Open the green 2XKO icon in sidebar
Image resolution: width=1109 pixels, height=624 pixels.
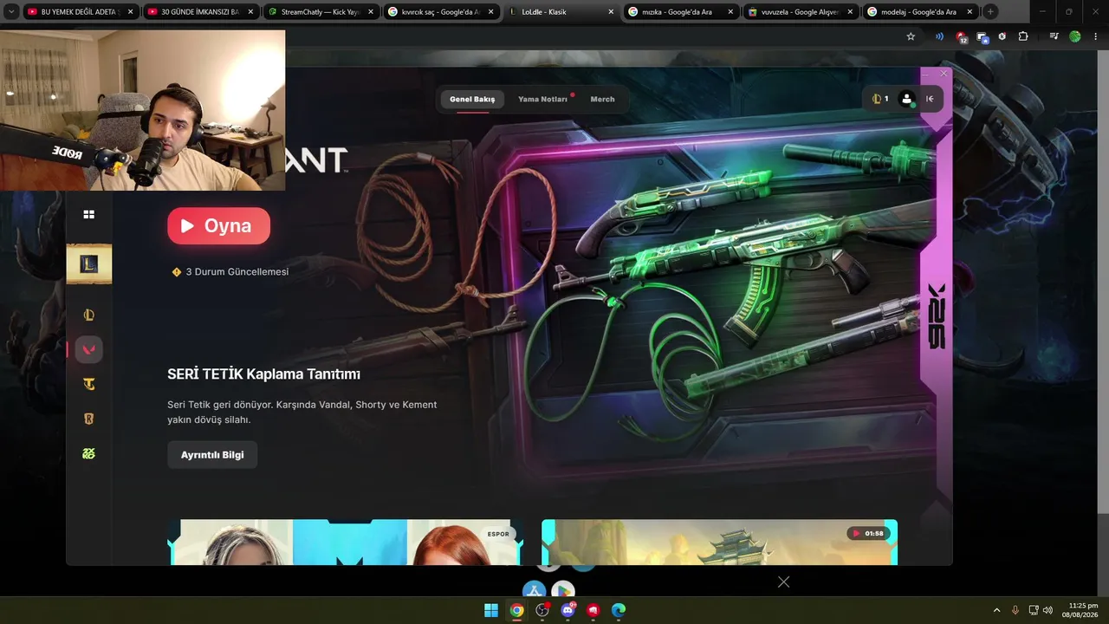[x=88, y=453]
